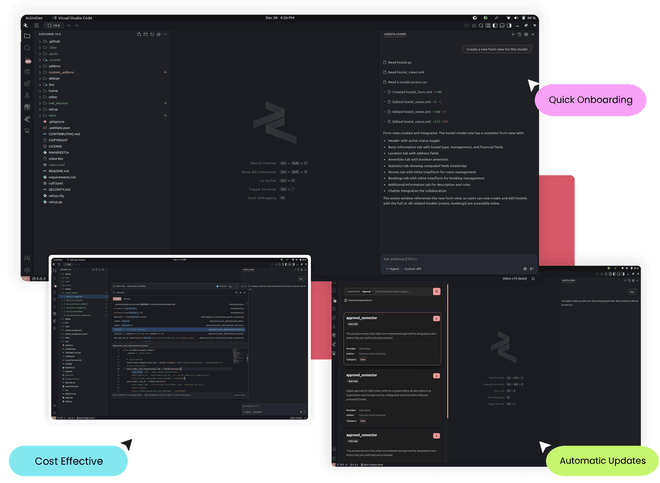Start a new chat in Assista Coder

tap(513, 34)
